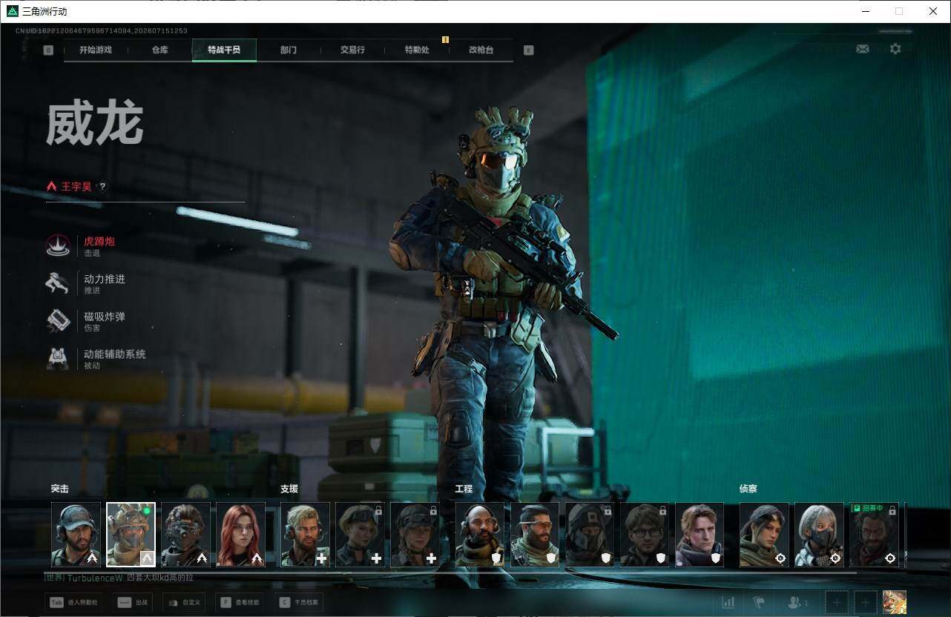Select the 动能辅助系统 passive skill icon
The image size is (951, 617).
coord(58,359)
